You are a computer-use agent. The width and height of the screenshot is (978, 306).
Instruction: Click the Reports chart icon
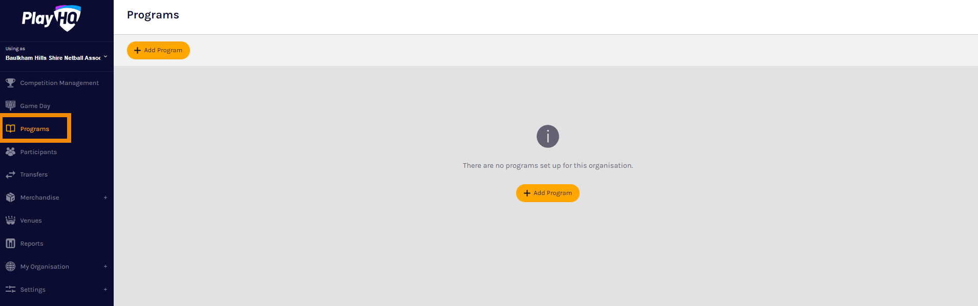point(10,243)
